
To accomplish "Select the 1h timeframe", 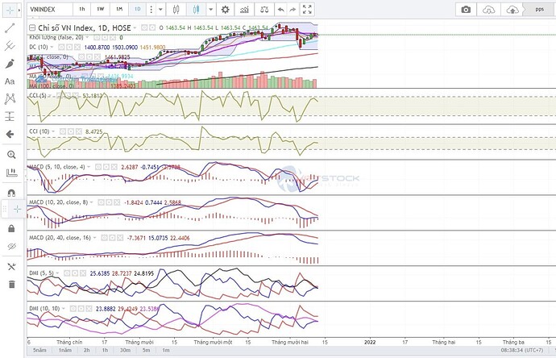I will click(x=82, y=10).
